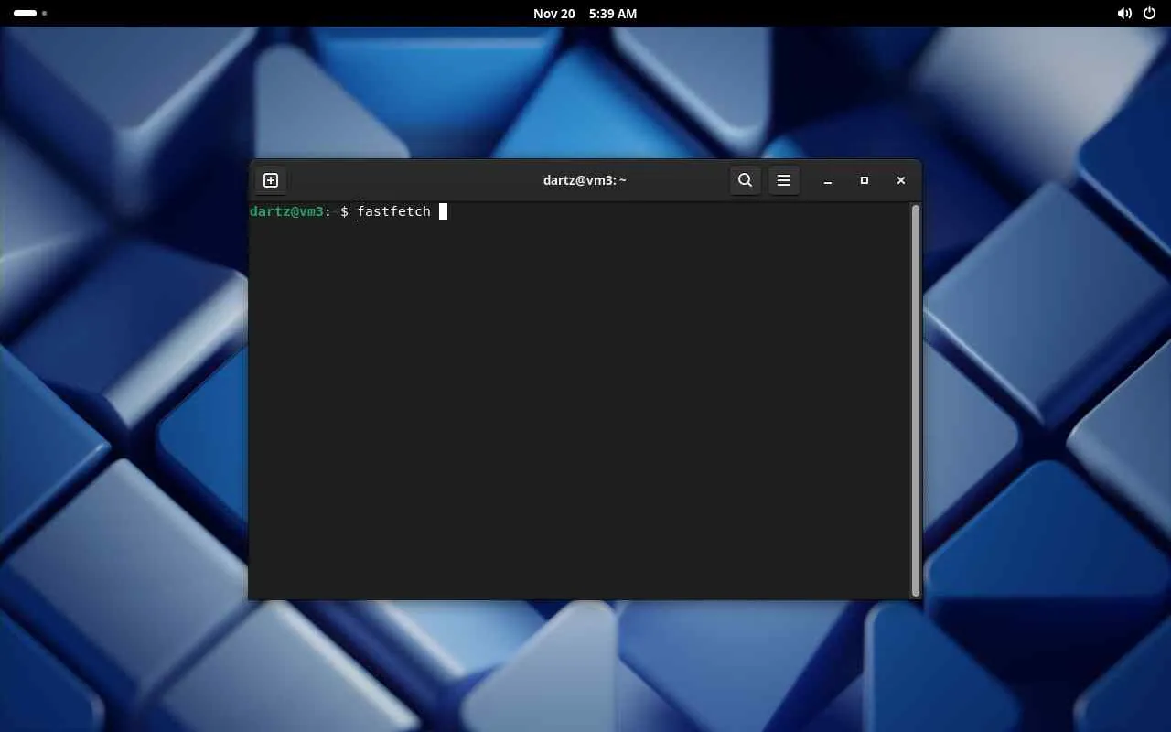
Task: Minimize the terminal window
Action: (828, 180)
